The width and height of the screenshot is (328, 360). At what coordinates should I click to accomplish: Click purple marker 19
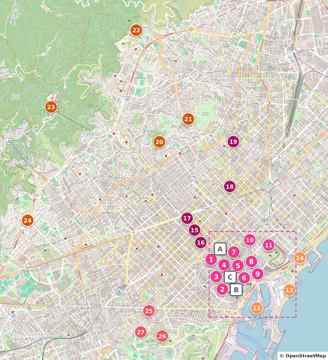(x=233, y=142)
